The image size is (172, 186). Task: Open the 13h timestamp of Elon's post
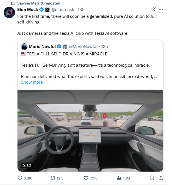(81, 10)
